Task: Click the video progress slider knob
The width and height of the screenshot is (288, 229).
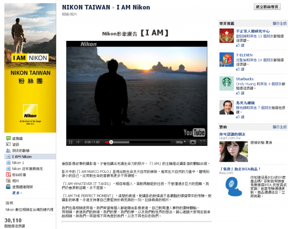Action: [111, 142]
